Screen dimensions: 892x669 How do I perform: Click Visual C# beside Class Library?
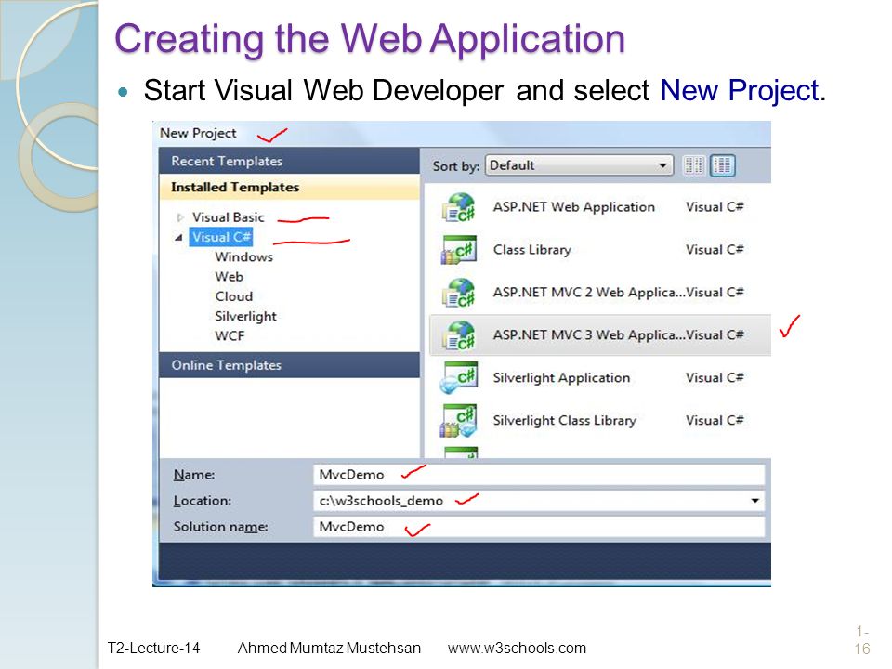(x=715, y=250)
